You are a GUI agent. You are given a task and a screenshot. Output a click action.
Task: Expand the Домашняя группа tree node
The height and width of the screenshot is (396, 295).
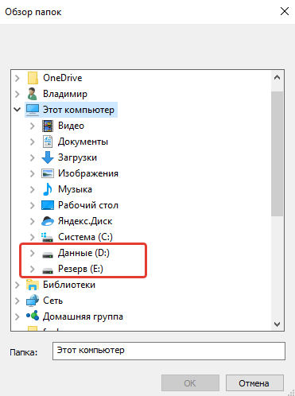pos(17,316)
